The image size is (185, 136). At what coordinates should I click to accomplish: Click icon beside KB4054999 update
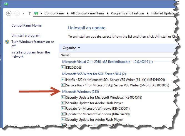coord(63,114)
